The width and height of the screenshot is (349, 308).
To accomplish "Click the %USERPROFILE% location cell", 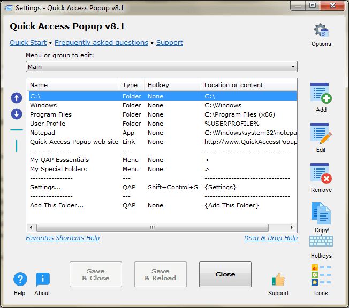I will [232, 124].
